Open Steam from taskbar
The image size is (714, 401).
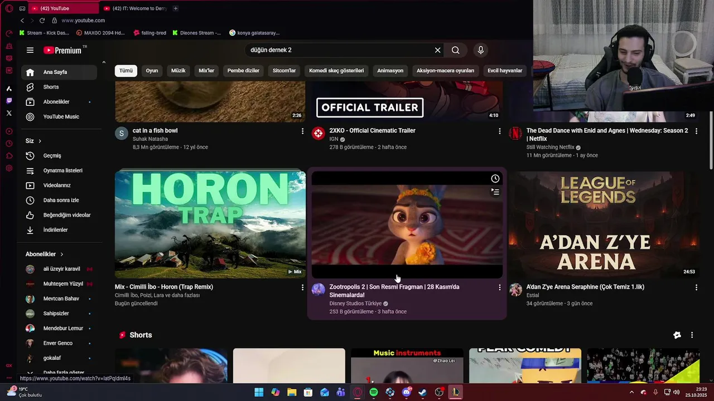pyautogui.click(x=422, y=392)
